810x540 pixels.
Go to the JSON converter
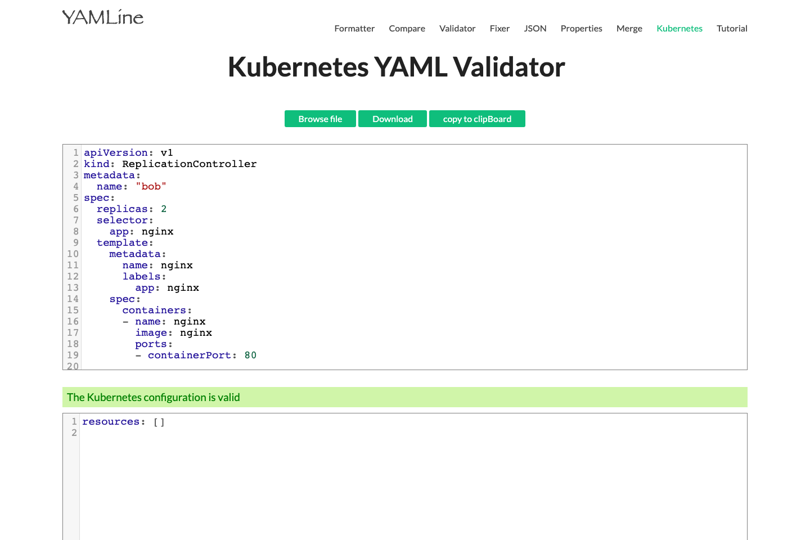[x=535, y=28]
